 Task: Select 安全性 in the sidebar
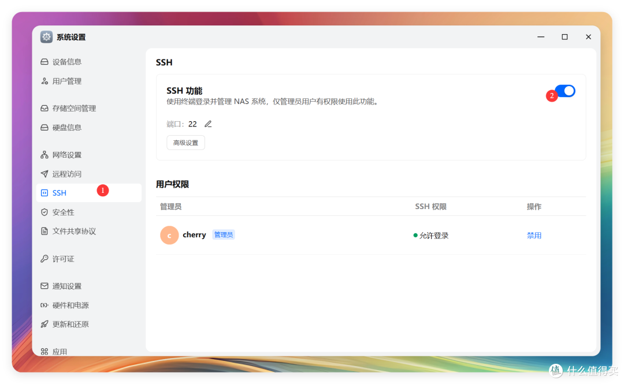(x=89, y=212)
